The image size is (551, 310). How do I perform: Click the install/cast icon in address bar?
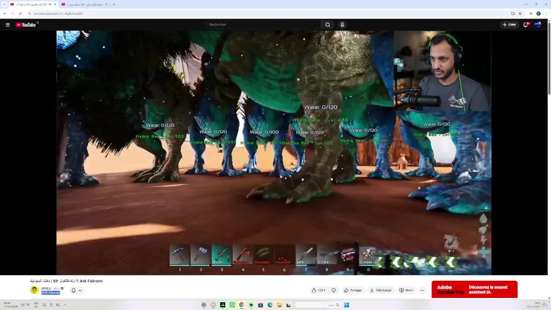[513, 13]
